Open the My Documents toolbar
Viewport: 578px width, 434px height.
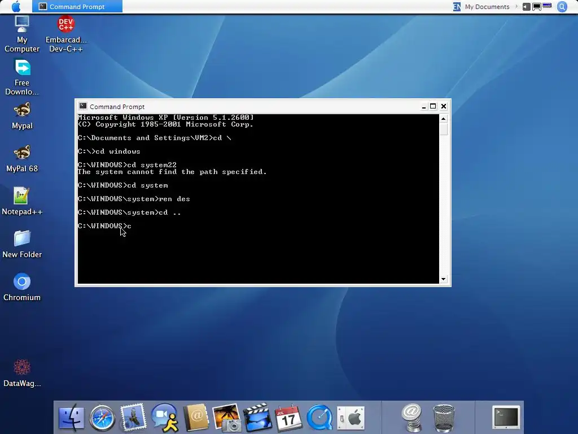coord(487,7)
